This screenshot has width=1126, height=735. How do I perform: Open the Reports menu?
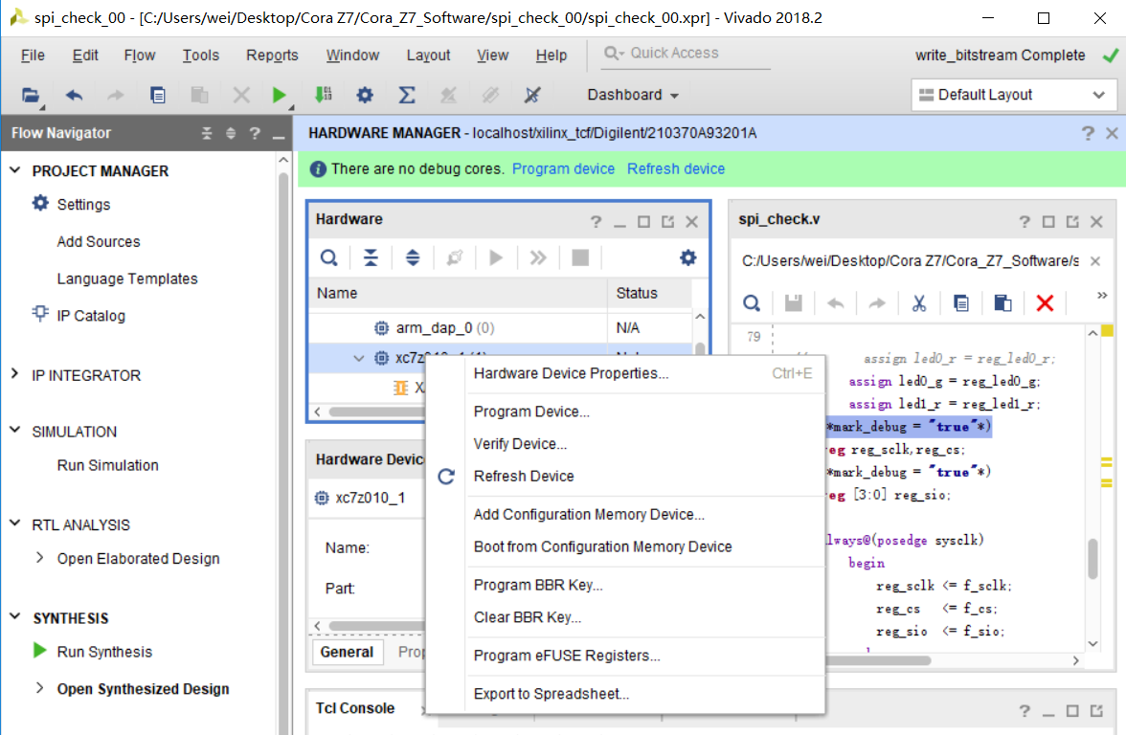[271, 55]
